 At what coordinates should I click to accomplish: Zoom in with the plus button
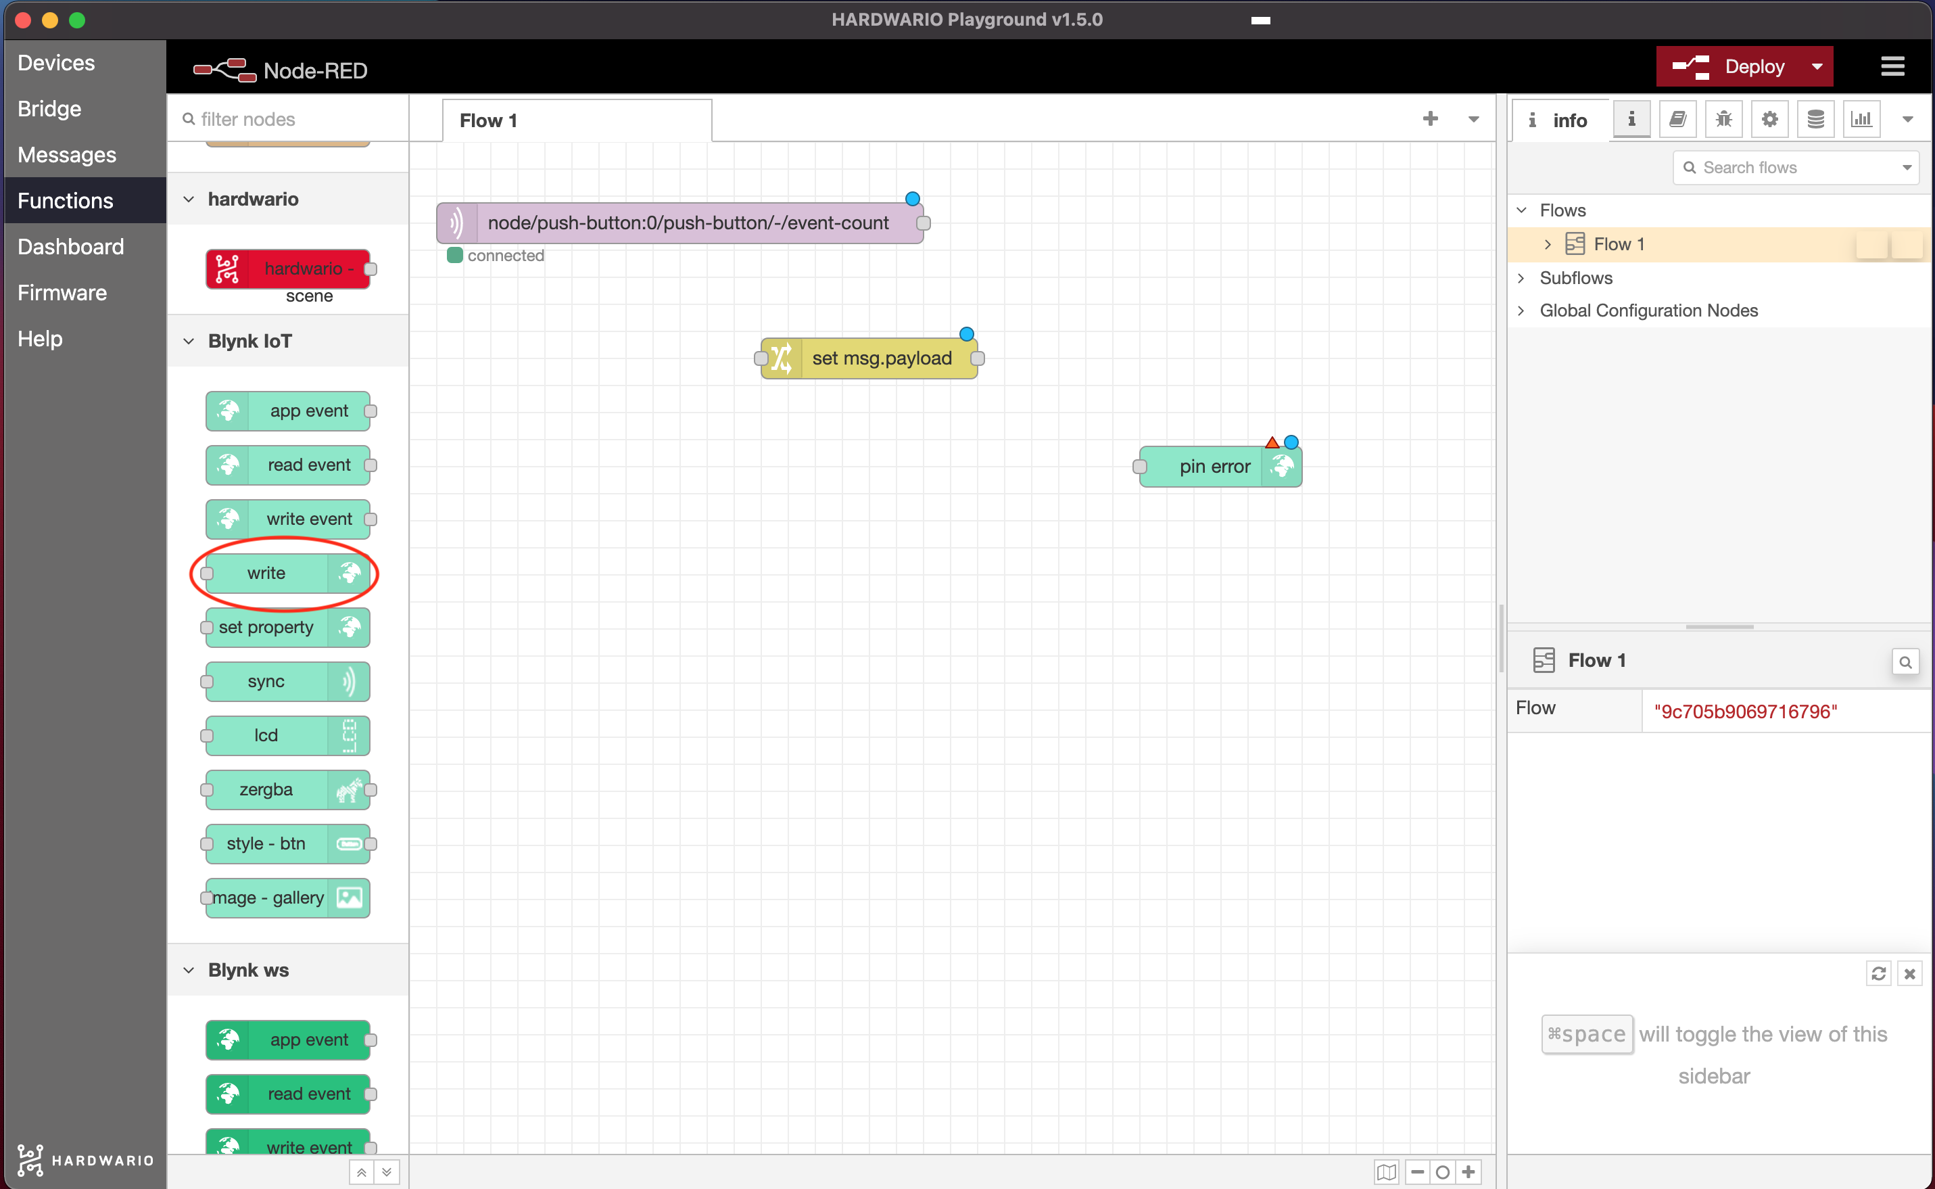[x=1469, y=1171]
